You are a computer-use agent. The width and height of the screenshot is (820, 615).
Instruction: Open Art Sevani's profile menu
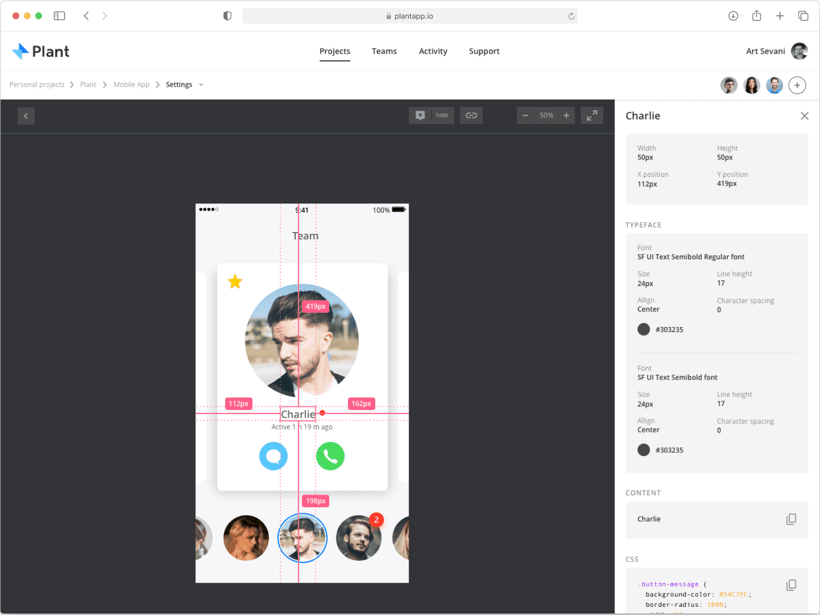coord(777,51)
